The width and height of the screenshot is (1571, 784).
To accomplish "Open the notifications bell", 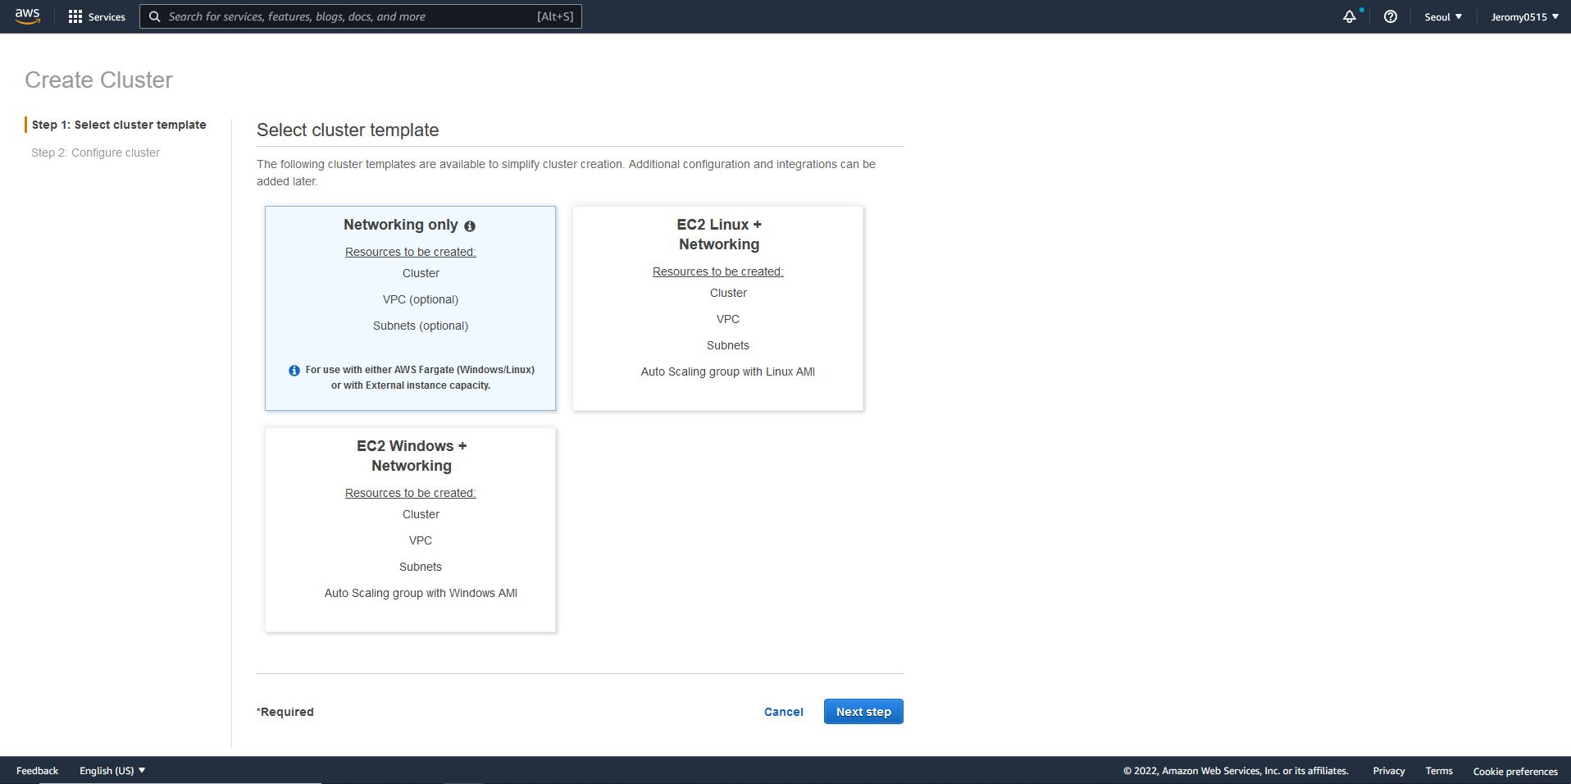I will coord(1349,16).
